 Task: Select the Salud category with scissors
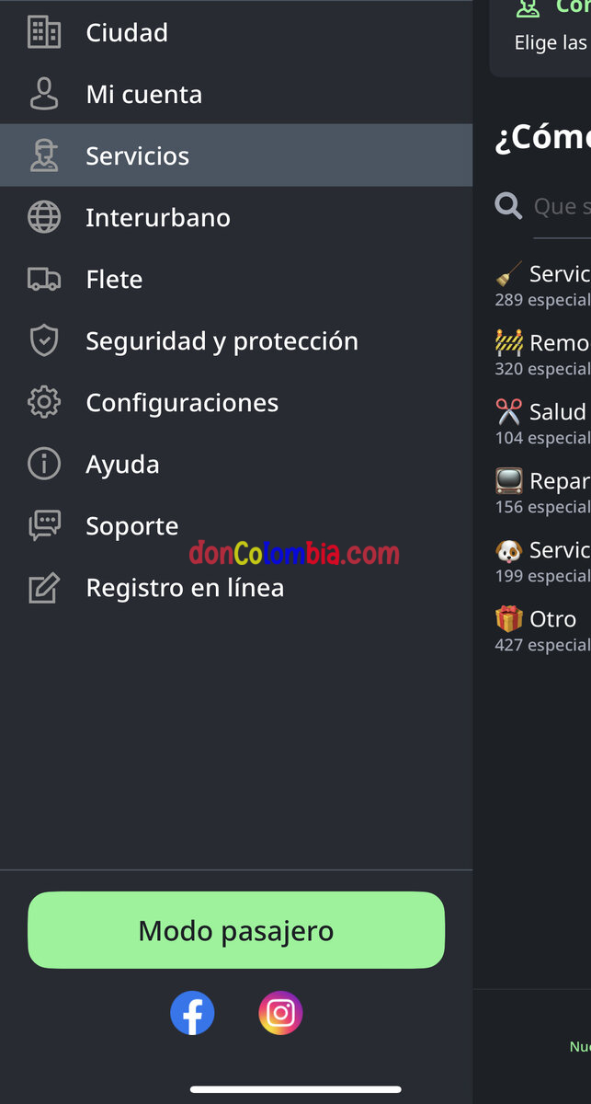pyautogui.click(x=542, y=421)
